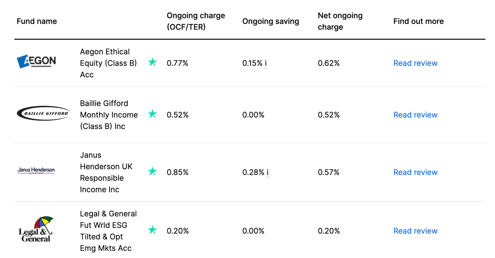Select the green star beside Aegon Ethical Equity

pos(152,62)
